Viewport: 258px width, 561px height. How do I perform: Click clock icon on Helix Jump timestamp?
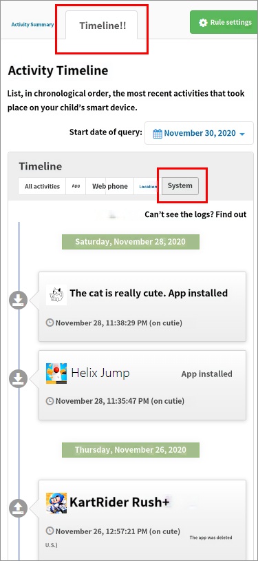coord(50,400)
